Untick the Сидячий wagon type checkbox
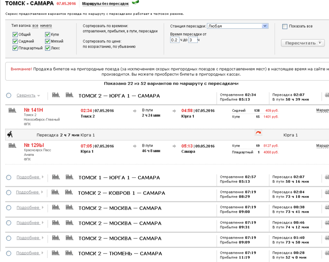This screenshot has width=329, height=262. coord(15,41)
